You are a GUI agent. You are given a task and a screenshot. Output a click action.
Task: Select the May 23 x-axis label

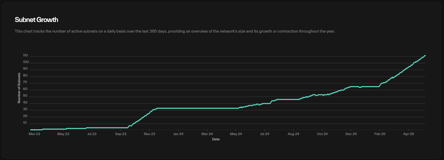pos(63,134)
